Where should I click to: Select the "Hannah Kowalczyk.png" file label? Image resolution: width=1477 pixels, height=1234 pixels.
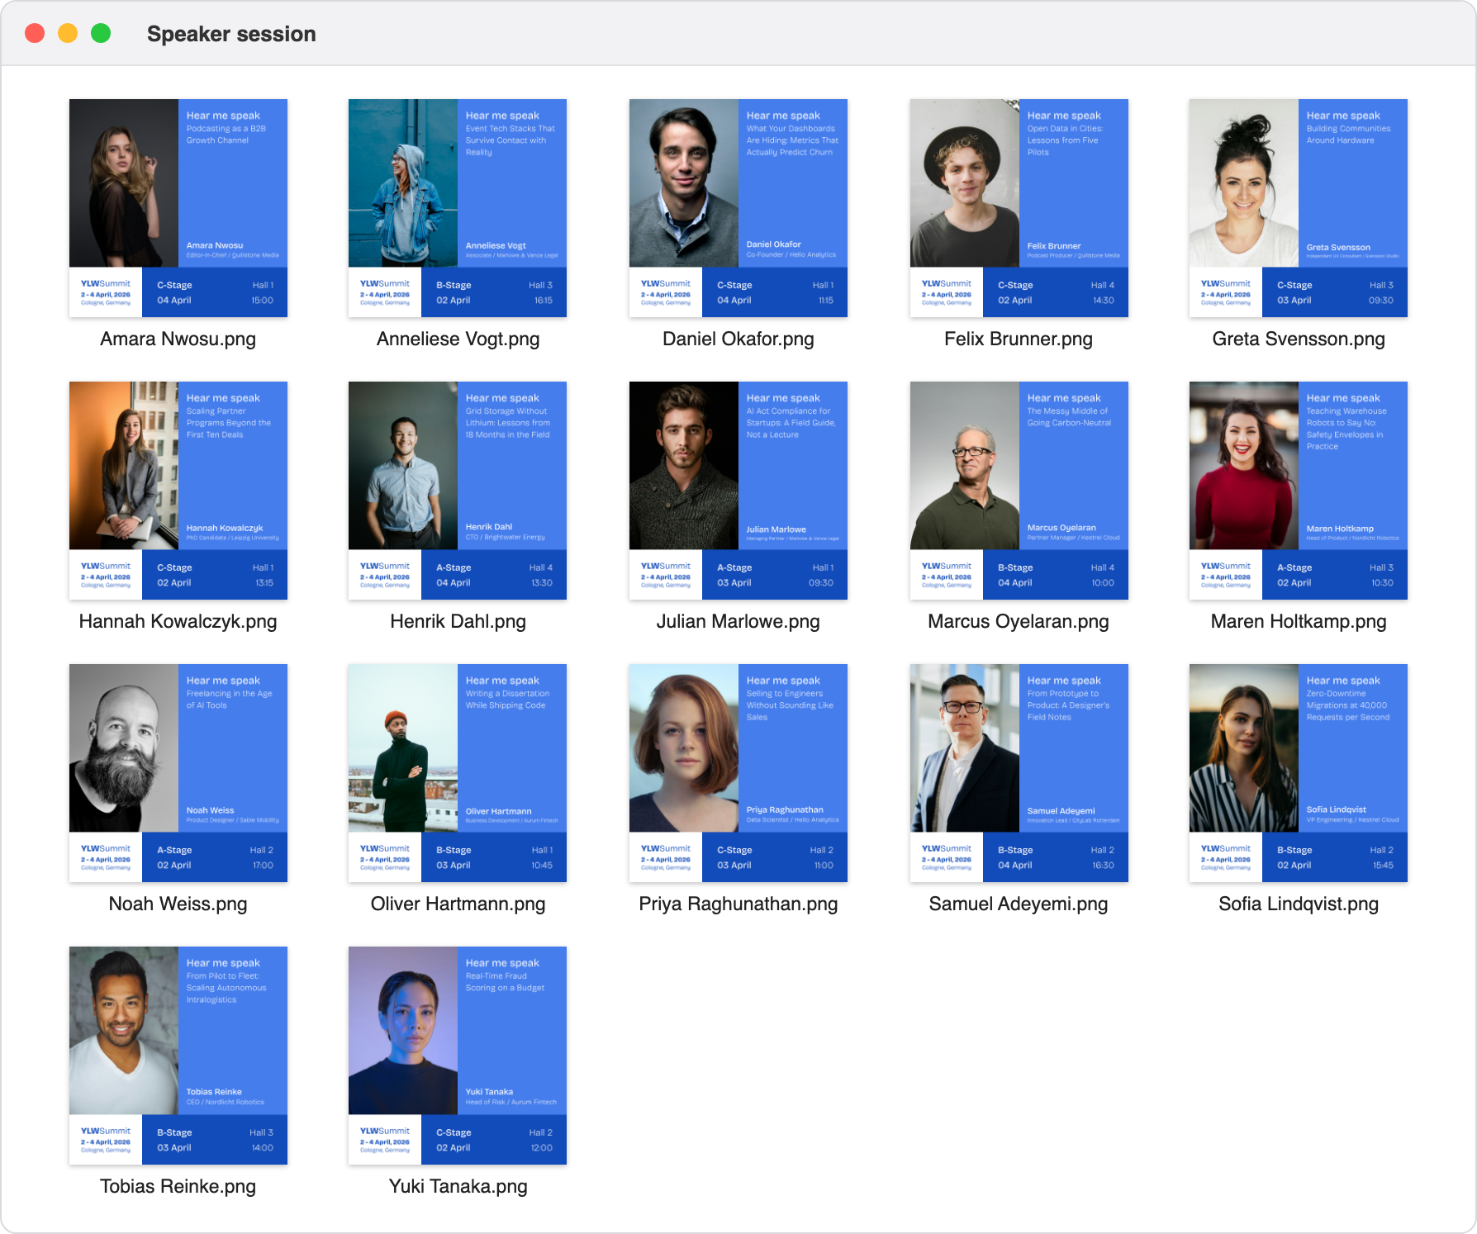point(178,621)
